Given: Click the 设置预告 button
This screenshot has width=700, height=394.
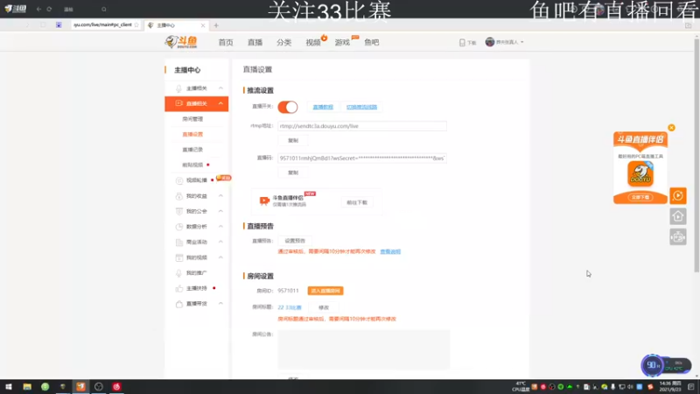Looking at the screenshot, I should point(295,241).
